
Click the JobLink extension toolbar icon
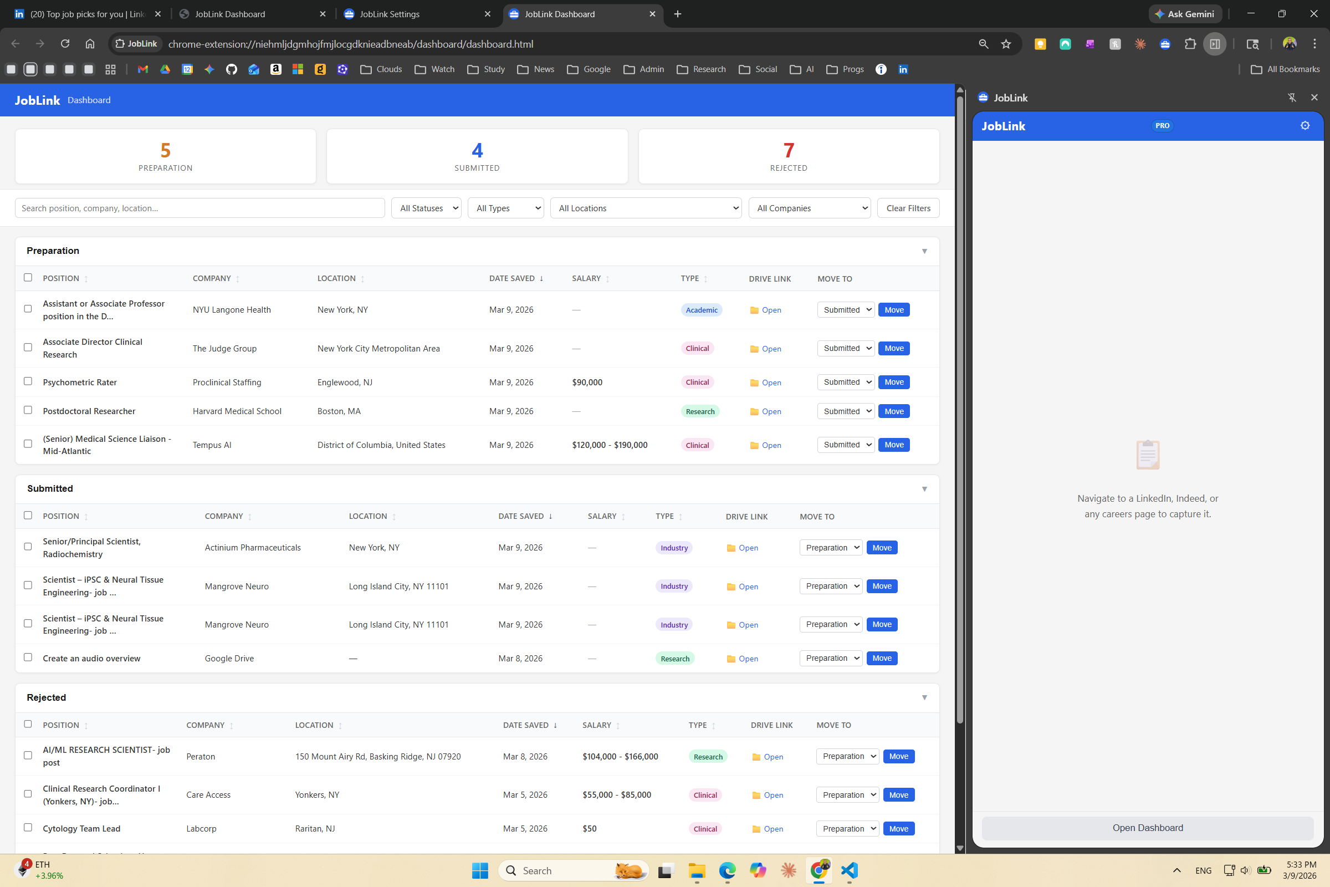click(1165, 44)
